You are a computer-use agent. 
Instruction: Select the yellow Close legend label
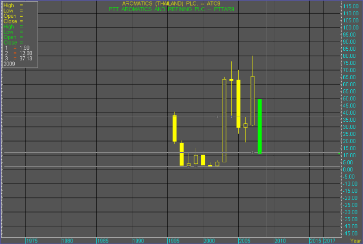pos(10,21)
